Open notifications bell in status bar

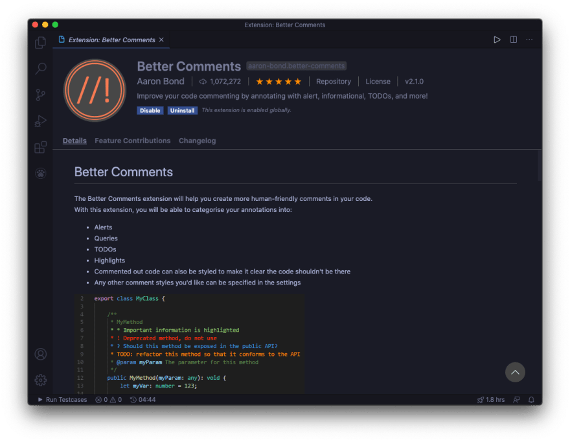(531, 399)
